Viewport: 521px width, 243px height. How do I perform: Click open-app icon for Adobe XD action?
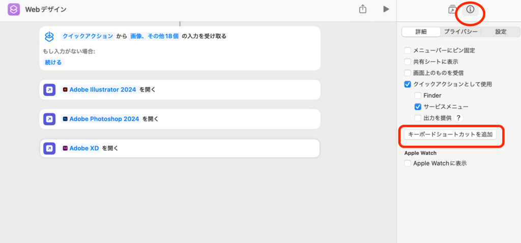point(49,149)
